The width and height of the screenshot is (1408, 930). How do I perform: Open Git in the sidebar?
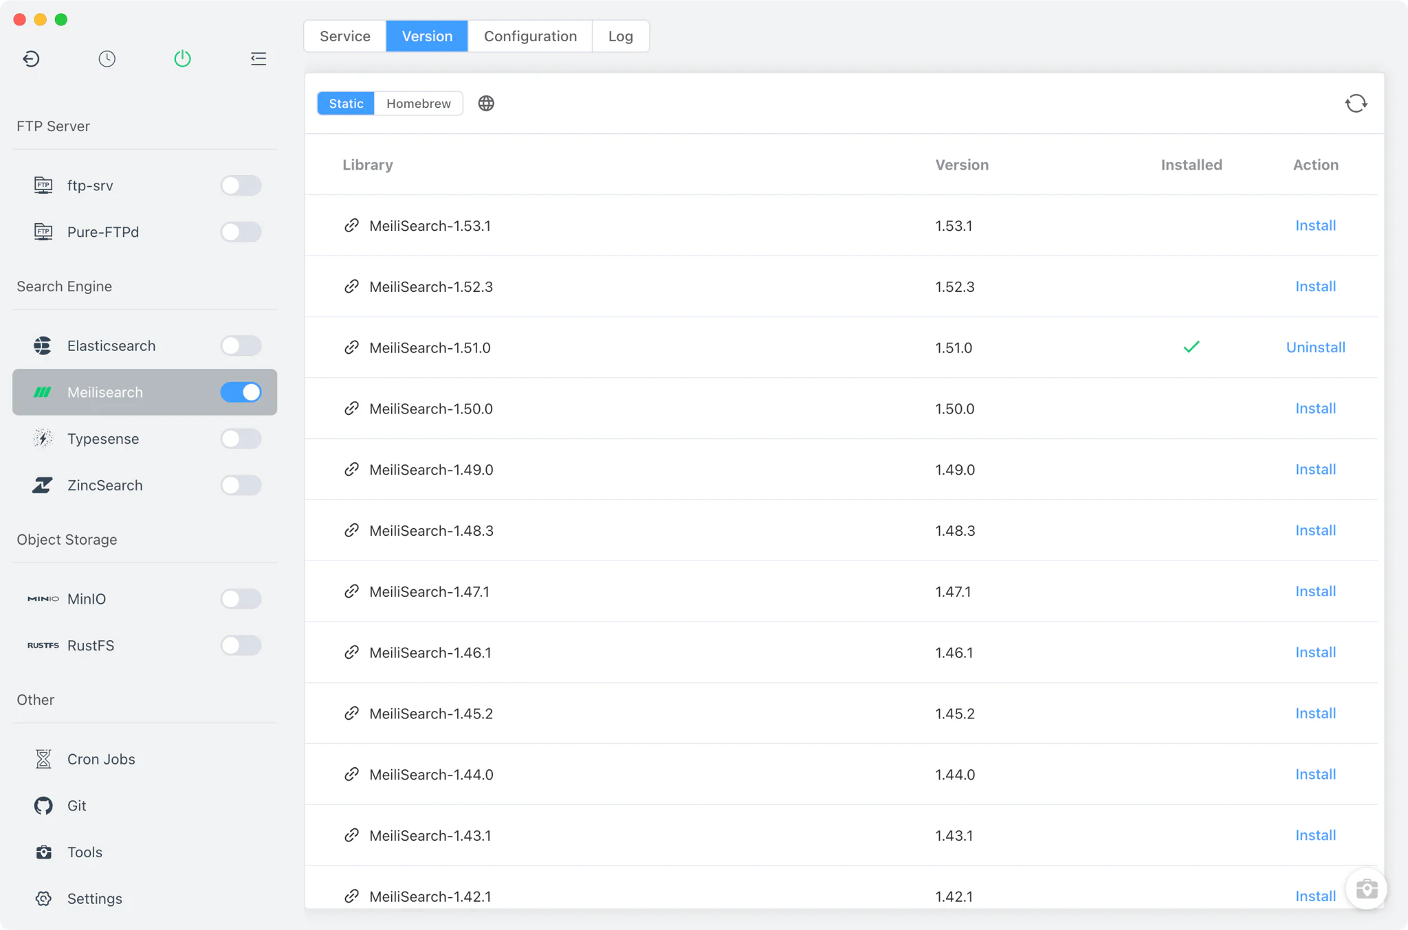[x=144, y=806]
